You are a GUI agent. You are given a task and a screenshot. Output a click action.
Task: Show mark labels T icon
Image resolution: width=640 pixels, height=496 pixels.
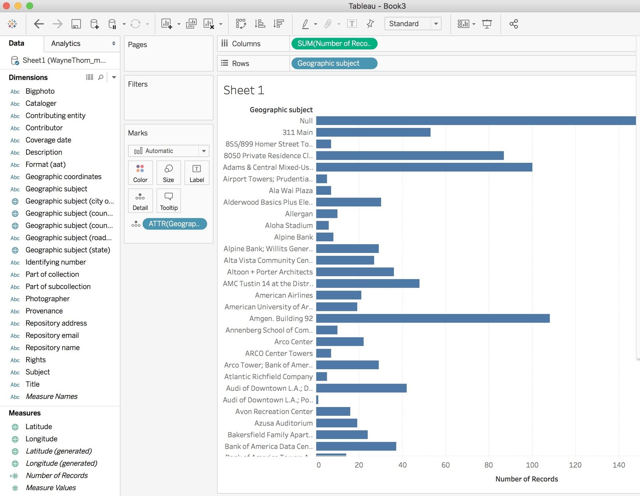coord(352,24)
